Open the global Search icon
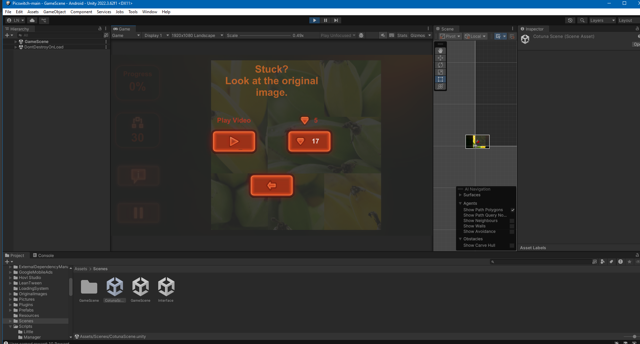Viewport: 640px width, 344px height. click(x=582, y=20)
